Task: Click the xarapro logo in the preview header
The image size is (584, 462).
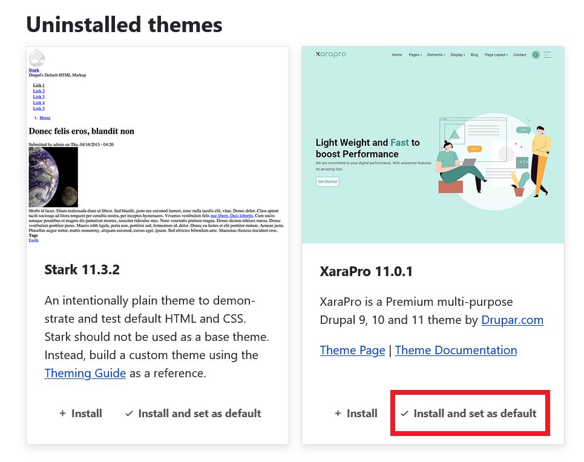Action: [331, 54]
